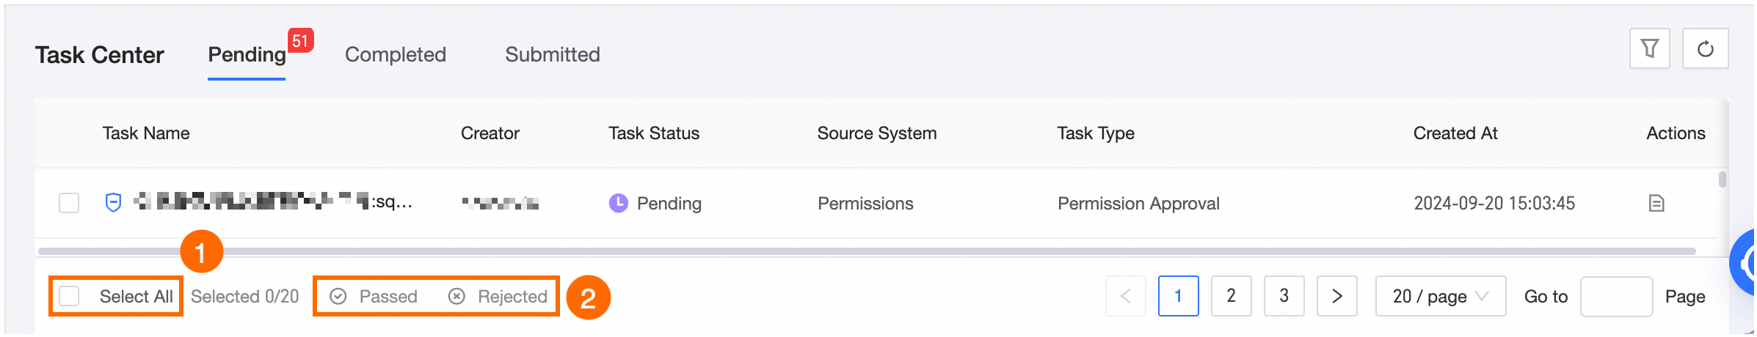Check the first task row checkbox
This screenshot has width=1757, height=337.
click(x=69, y=203)
